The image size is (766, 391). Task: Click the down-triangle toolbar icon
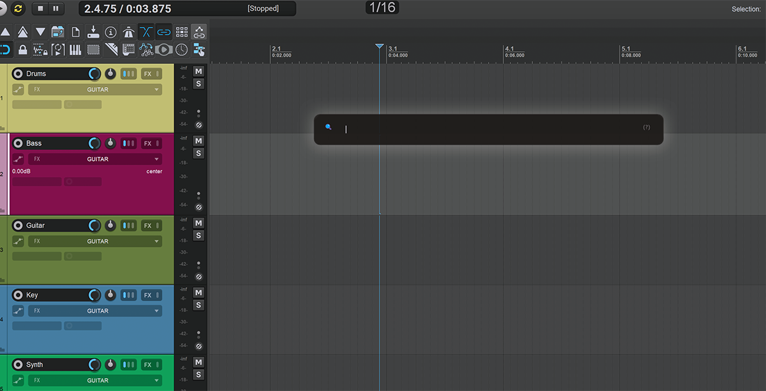[40, 32]
